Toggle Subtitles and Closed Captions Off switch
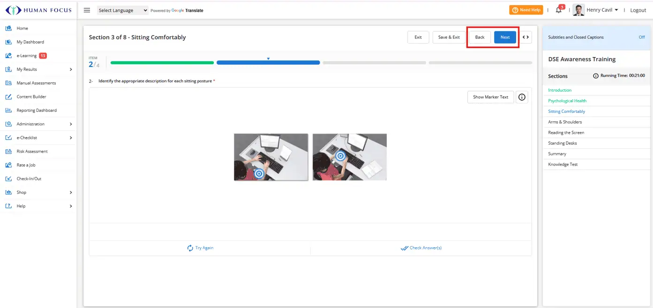653x308 pixels. (x=642, y=37)
